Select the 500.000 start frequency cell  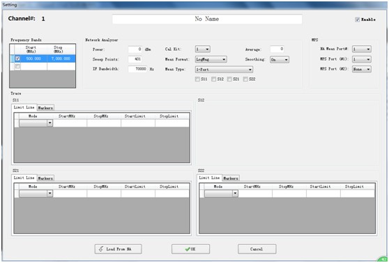33,58
